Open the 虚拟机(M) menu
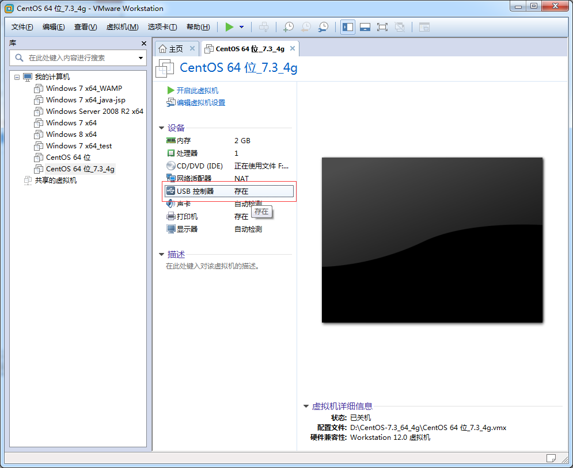Image resolution: width=573 pixels, height=468 pixels. tap(123, 27)
